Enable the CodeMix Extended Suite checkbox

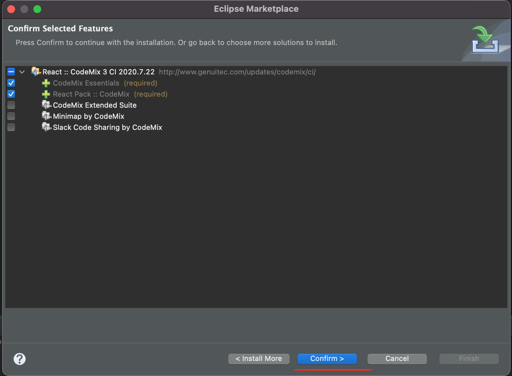tap(11, 105)
